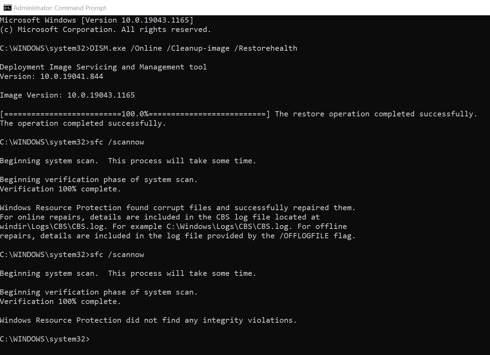Click the second sfc /scannow command
Image resolution: width=490 pixels, height=355 pixels.
point(117,255)
